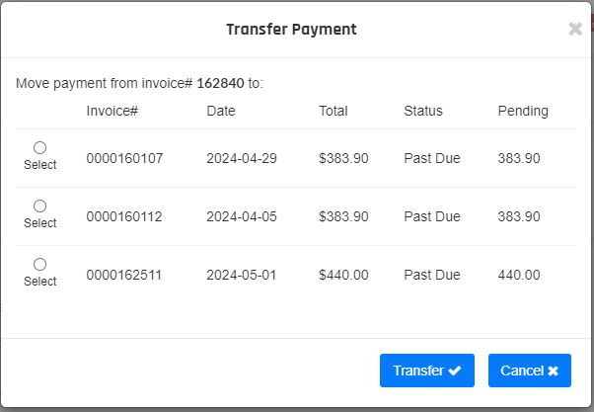Click the Transfer button
The image size is (594, 412).
(427, 371)
